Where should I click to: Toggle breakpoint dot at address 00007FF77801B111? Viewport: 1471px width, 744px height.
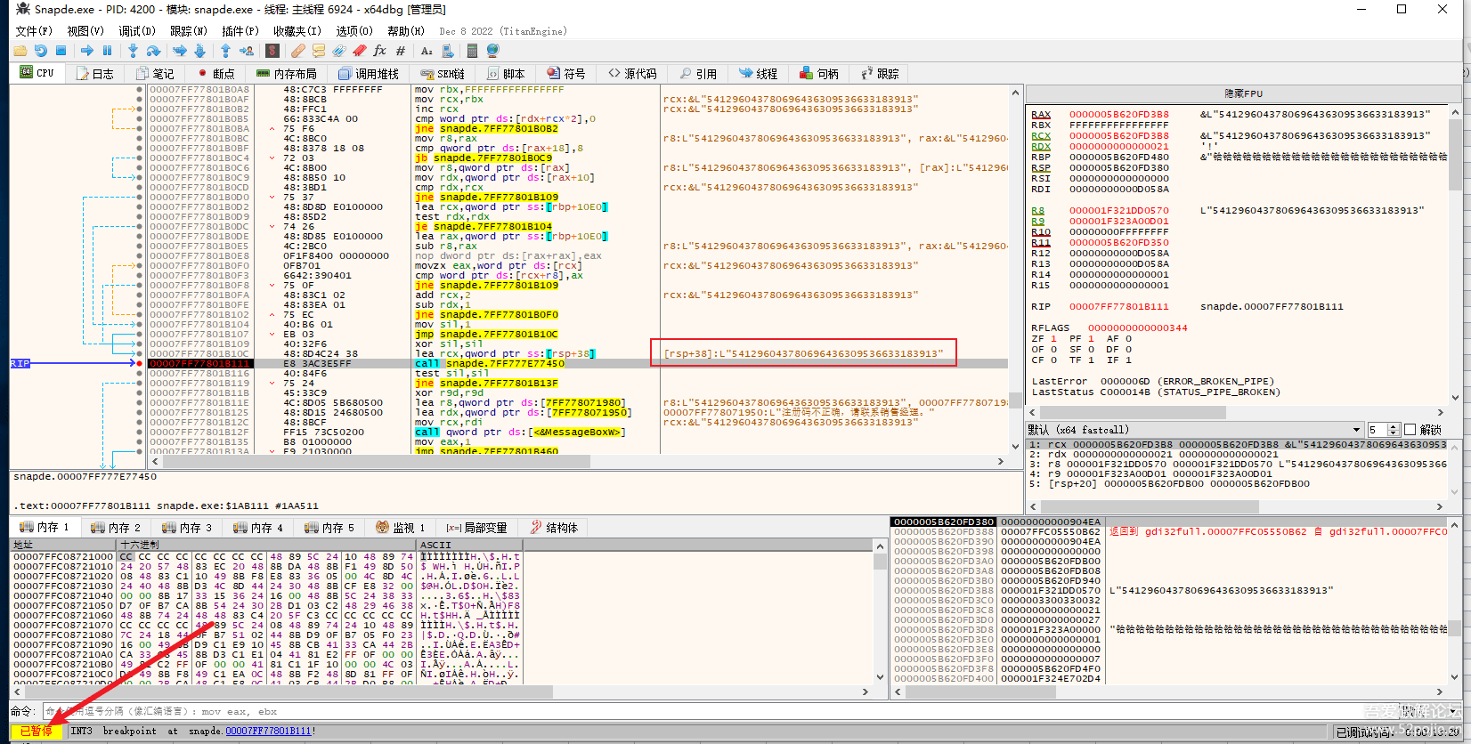pos(140,363)
